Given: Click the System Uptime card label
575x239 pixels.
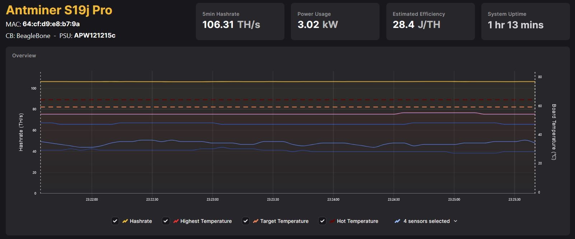Looking at the screenshot, I should (x=507, y=14).
